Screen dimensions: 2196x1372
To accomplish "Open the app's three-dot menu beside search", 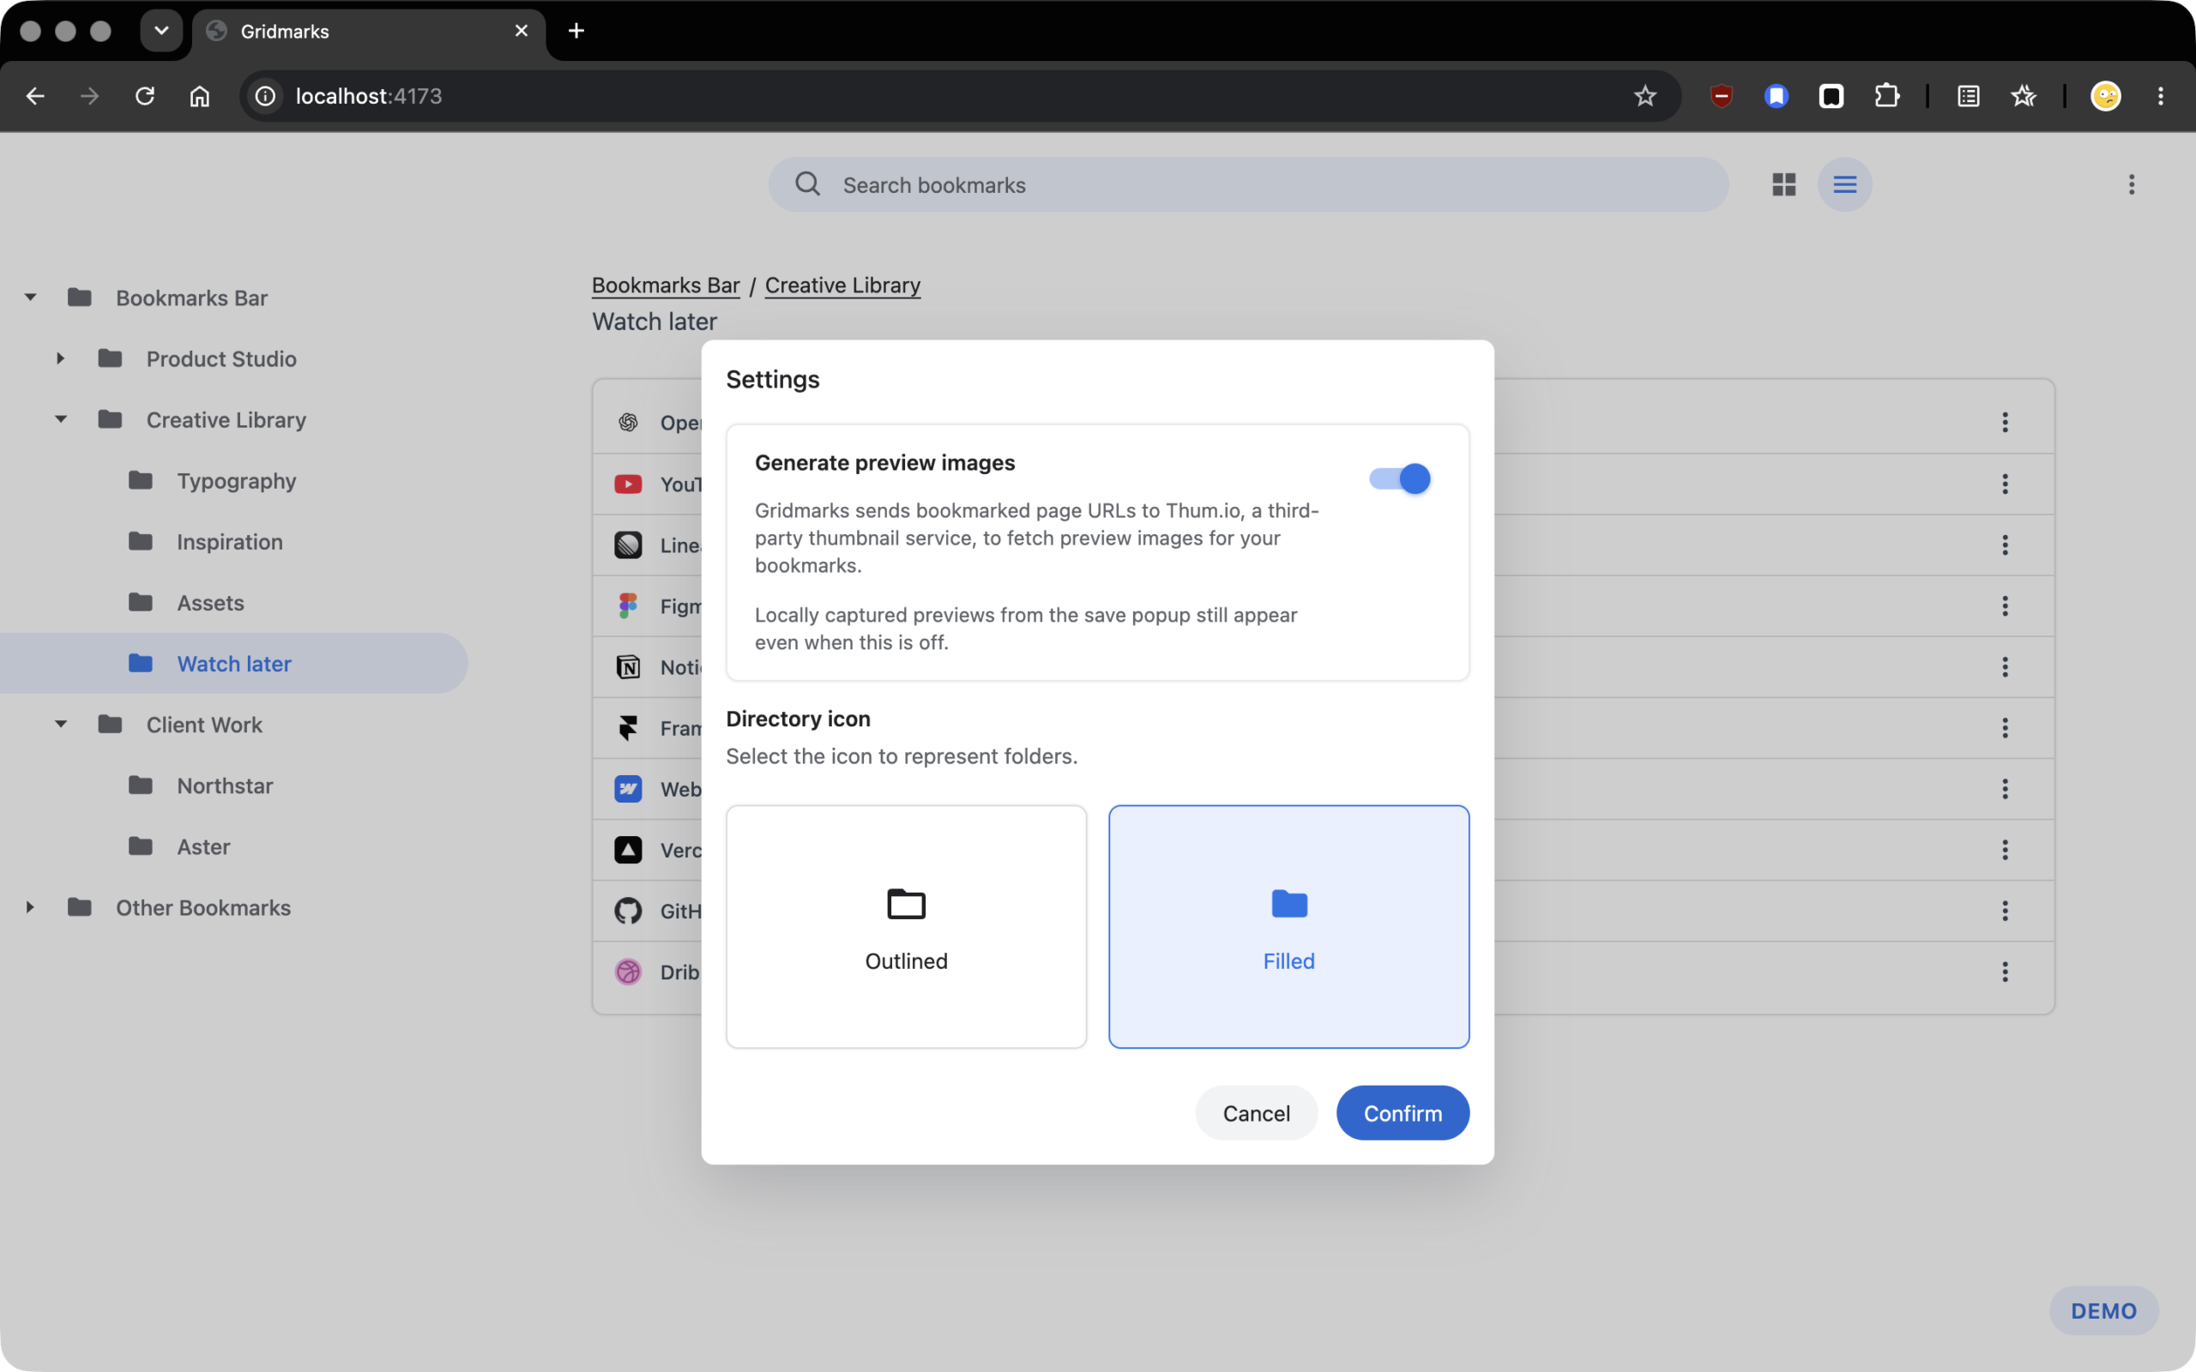I will (2132, 185).
